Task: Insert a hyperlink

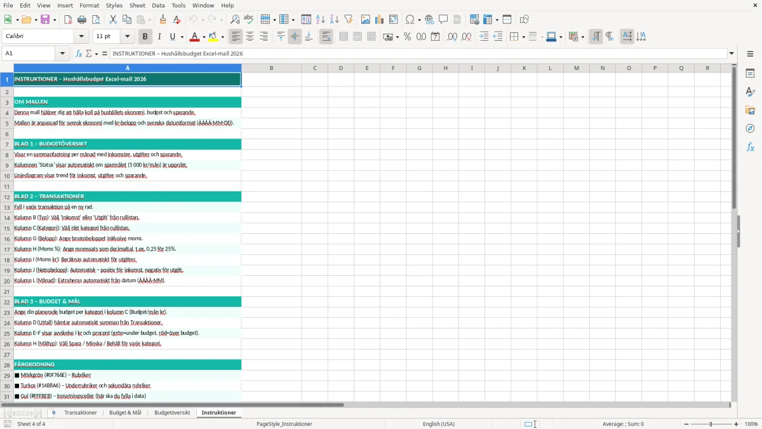Action: 430,20
